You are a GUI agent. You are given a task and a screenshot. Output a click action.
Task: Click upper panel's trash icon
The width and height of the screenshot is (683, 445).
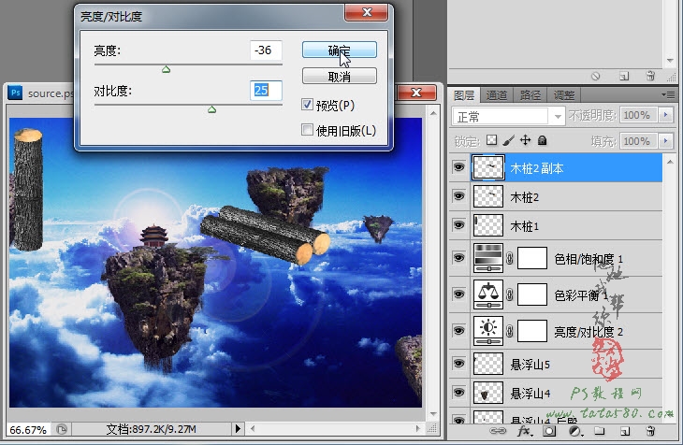pos(650,77)
